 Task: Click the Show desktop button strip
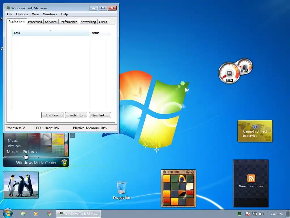288,214
